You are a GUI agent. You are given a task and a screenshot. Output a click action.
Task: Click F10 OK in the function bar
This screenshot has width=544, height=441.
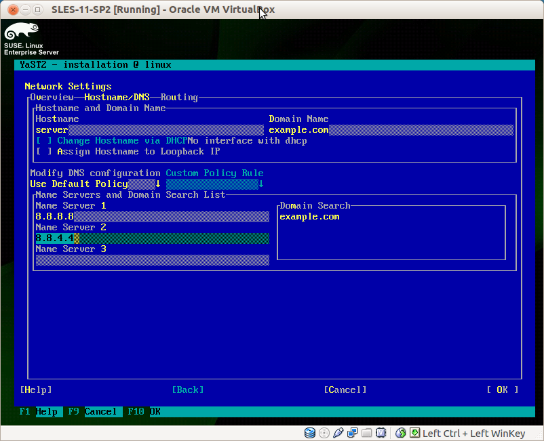[144, 412]
